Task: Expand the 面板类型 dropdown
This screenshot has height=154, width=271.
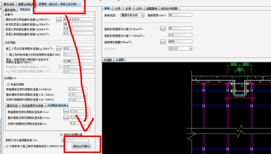Action: (x=143, y=15)
